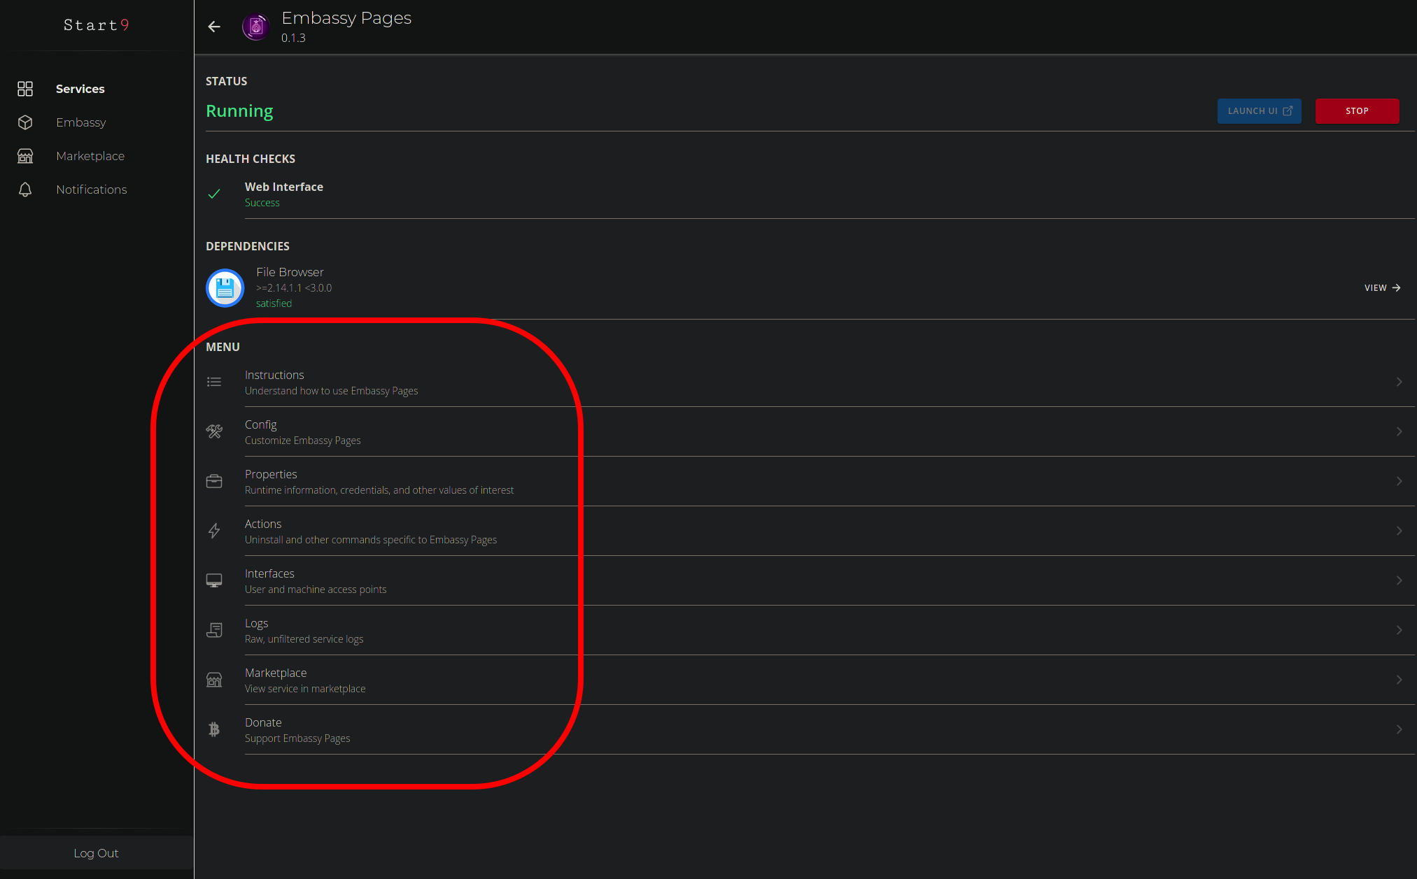
Task: Click the Donate bitcoin icon
Action: (214, 729)
